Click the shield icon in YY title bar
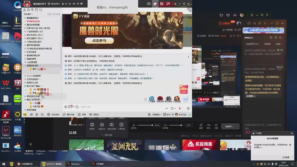 tap(81, 4)
